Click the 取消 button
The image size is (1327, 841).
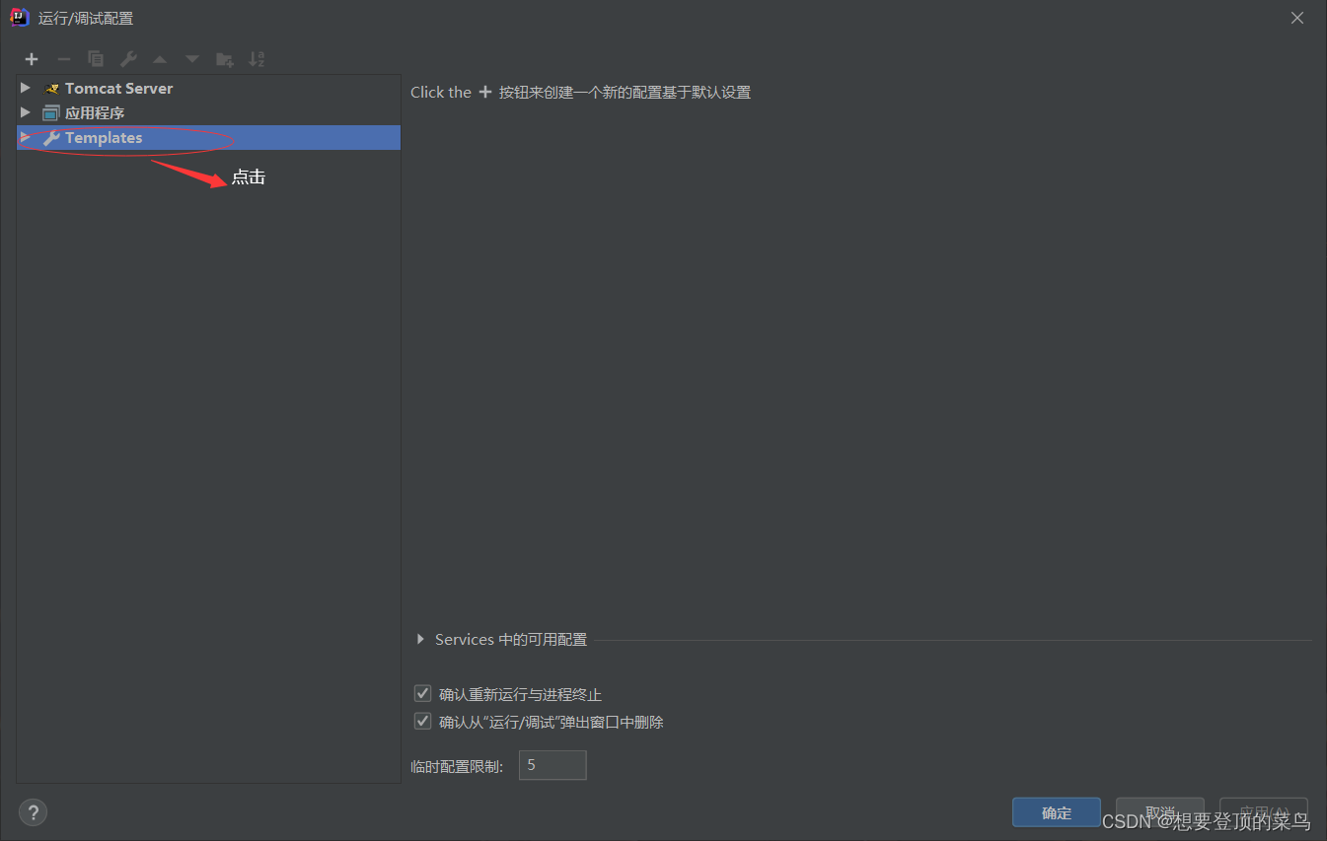coord(1159,812)
